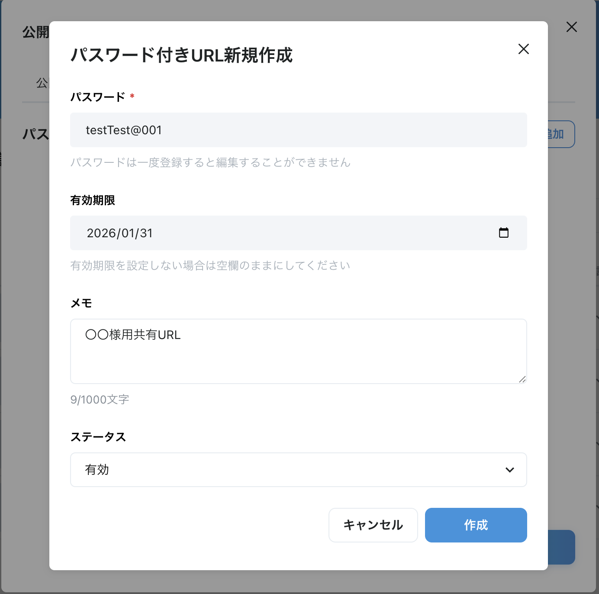Open the calendar date picker icon
Image resolution: width=599 pixels, height=594 pixels.
coord(504,233)
